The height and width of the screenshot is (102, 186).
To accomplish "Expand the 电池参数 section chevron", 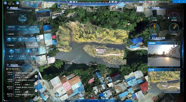I will [x=8, y=45].
